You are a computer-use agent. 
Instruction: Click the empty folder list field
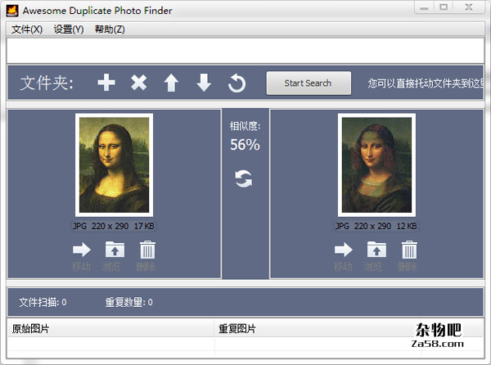pos(245,51)
